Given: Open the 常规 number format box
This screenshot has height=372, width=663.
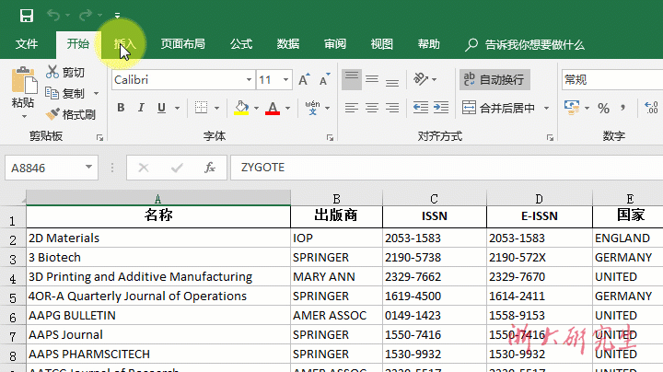Looking at the screenshot, I should click(612, 79).
